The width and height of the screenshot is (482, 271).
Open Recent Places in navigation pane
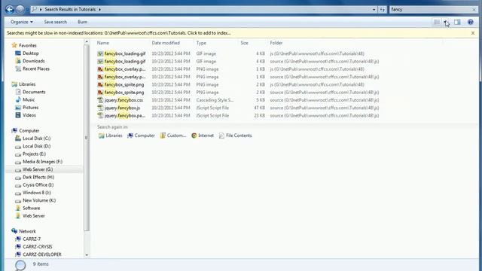coord(36,69)
